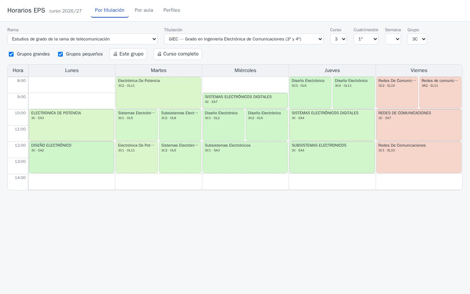This screenshot has height=294, width=470.
Task: Open the Cuatrimestre dropdown
Action: [366, 39]
